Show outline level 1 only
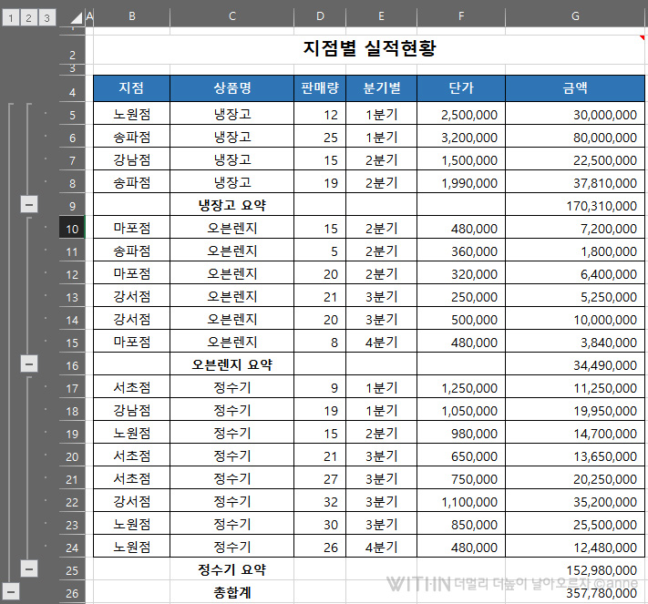Screen dimensions: 648x604 [x=11, y=18]
